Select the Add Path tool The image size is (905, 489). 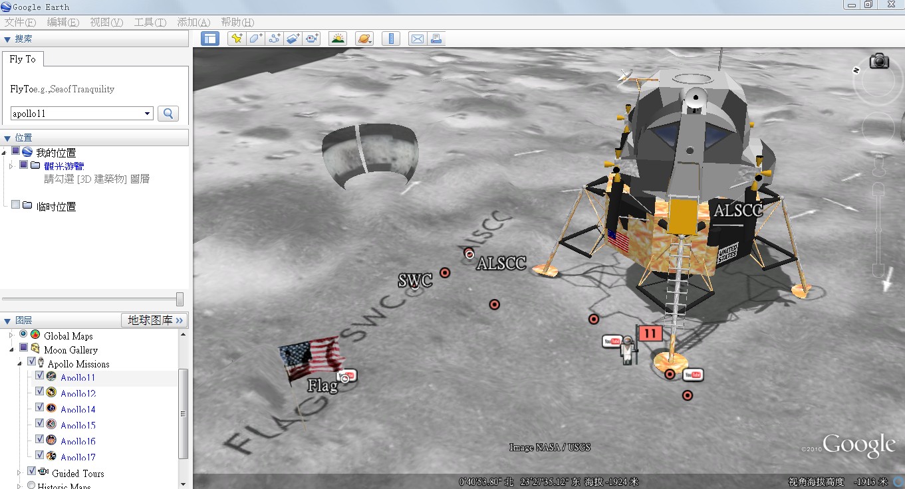[274, 39]
